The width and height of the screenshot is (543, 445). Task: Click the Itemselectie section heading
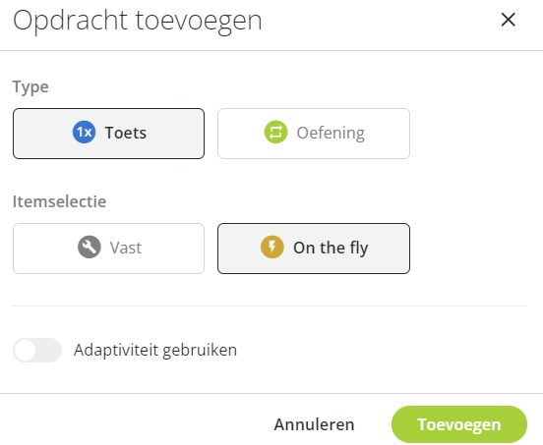(60, 201)
